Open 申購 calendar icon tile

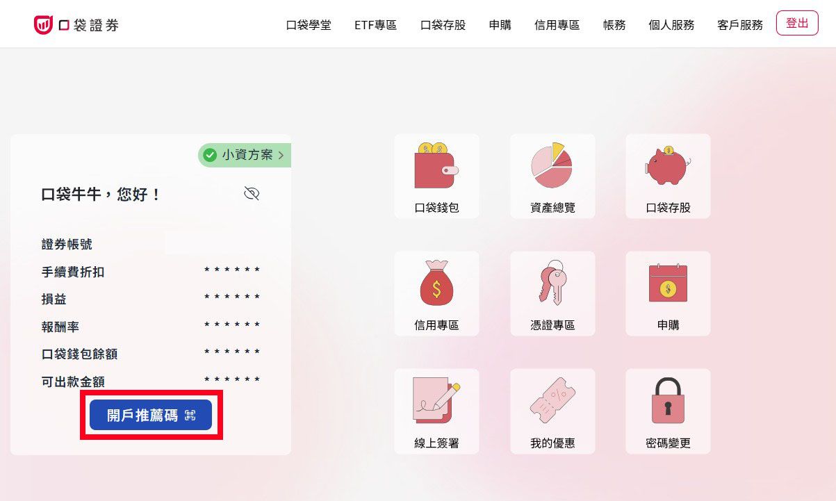coord(668,294)
